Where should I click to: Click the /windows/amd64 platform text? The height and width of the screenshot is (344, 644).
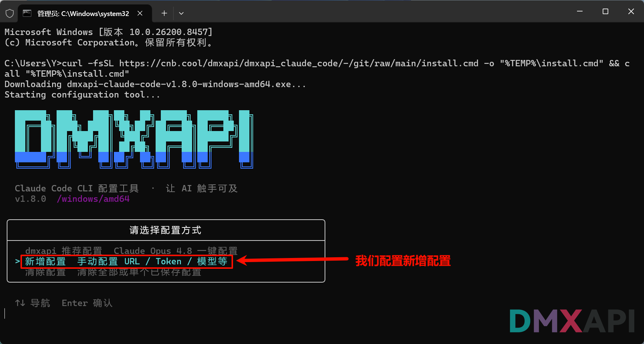[93, 199]
